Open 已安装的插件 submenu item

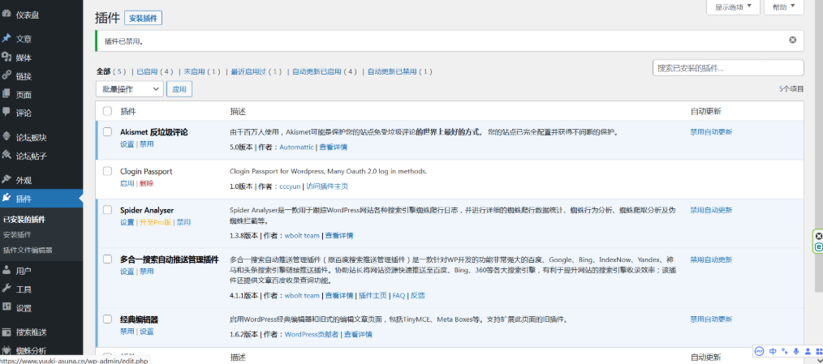tap(24, 219)
